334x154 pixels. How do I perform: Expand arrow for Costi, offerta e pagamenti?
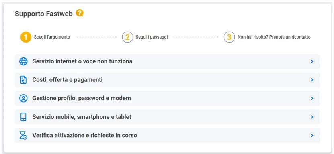[x=312, y=80]
